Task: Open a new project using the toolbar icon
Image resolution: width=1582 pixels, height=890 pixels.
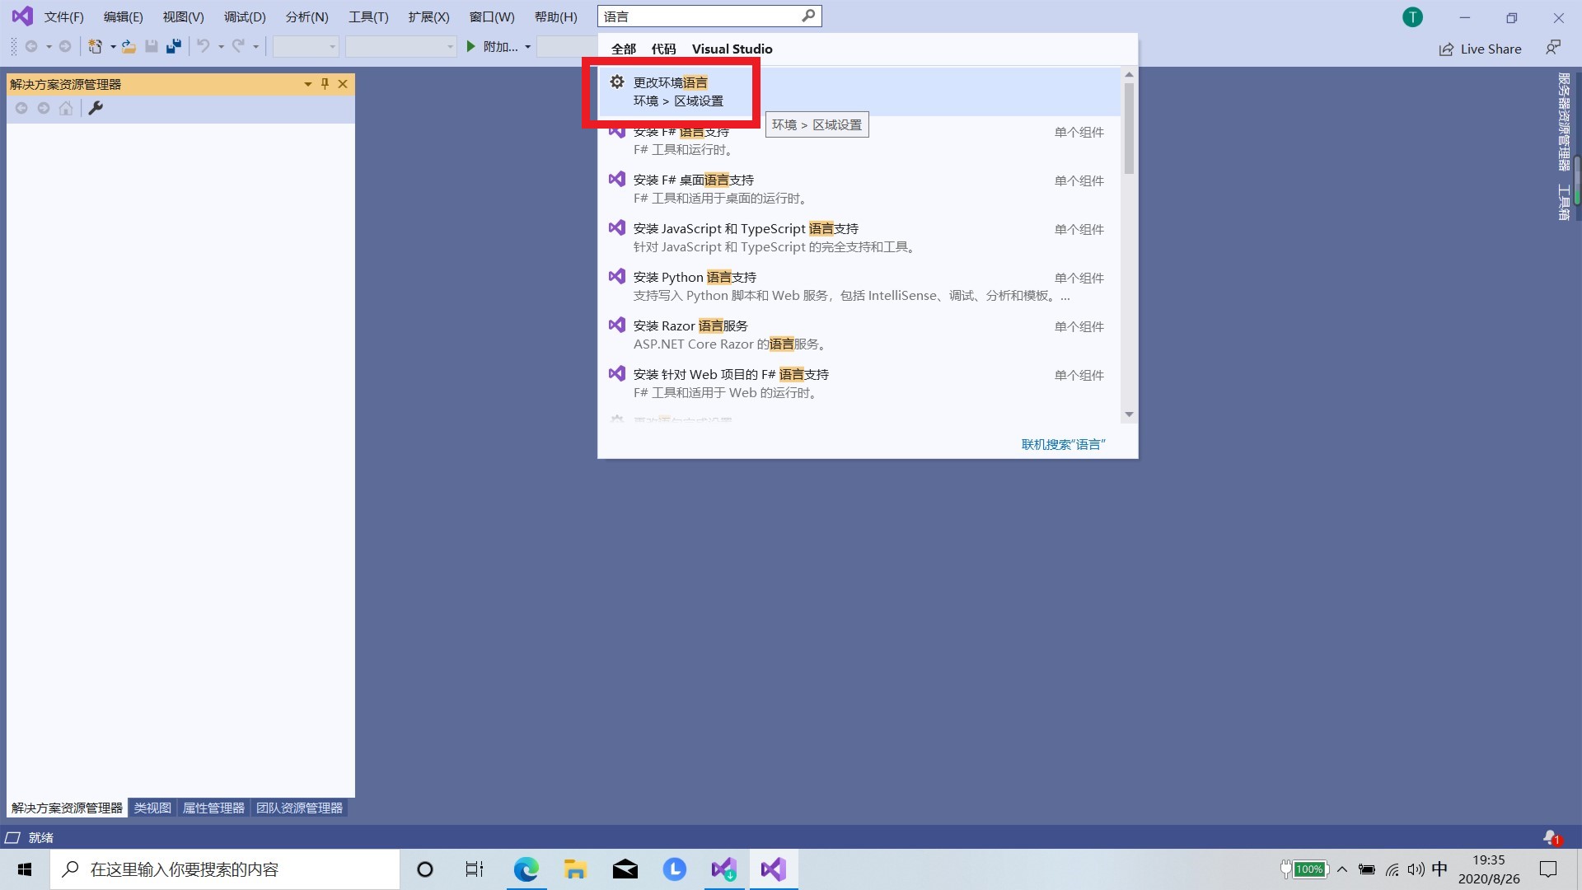Action: tap(96, 47)
